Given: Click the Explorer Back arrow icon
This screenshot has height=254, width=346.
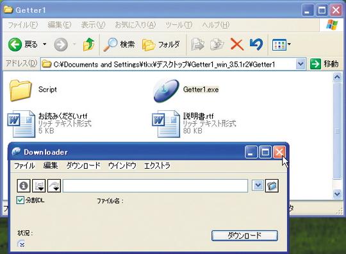Looking at the screenshot, I should pyautogui.click(x=15, y=44).
